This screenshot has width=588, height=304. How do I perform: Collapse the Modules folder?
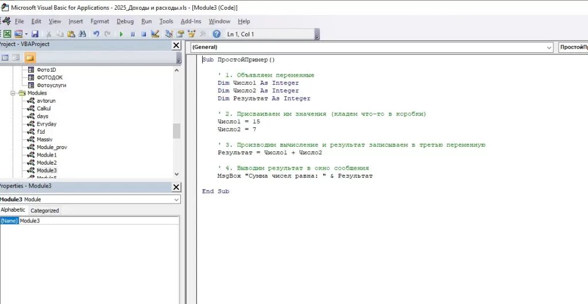coord(13,93)
